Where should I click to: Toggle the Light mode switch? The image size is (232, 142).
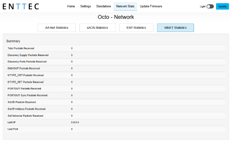(x=210, y=6)
